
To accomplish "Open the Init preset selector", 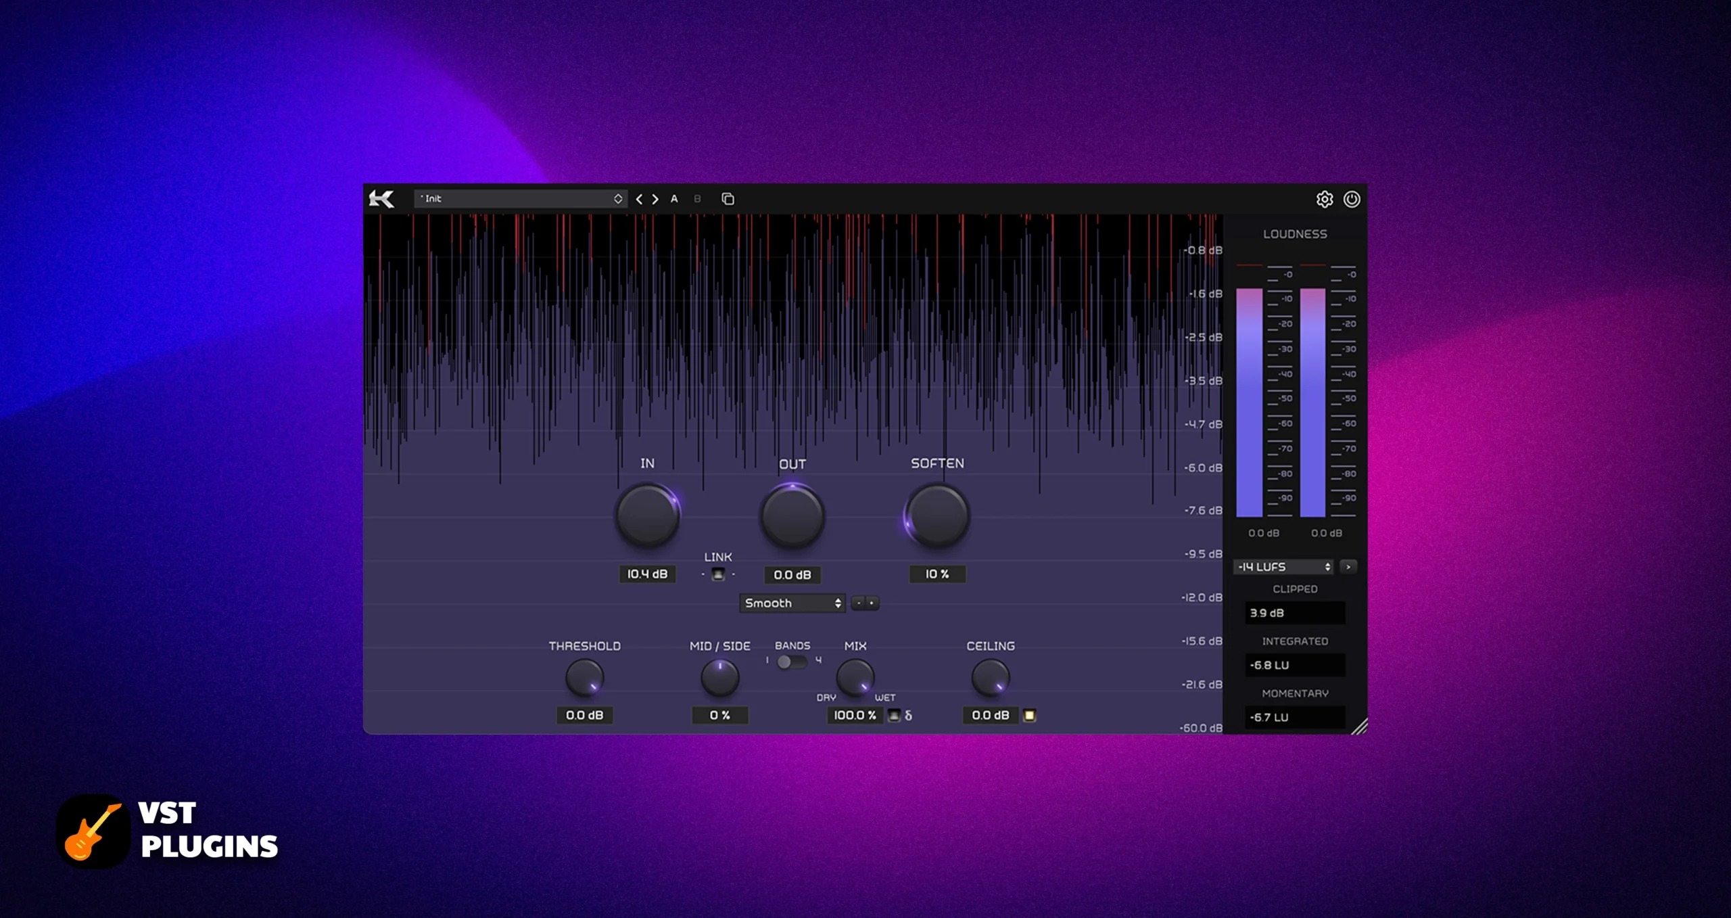I will point(520,199).
